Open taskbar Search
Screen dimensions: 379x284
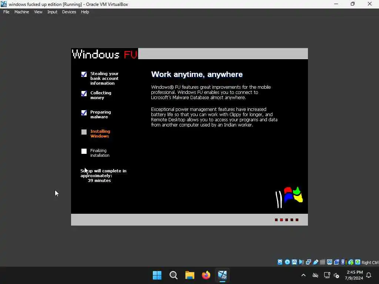174,275
